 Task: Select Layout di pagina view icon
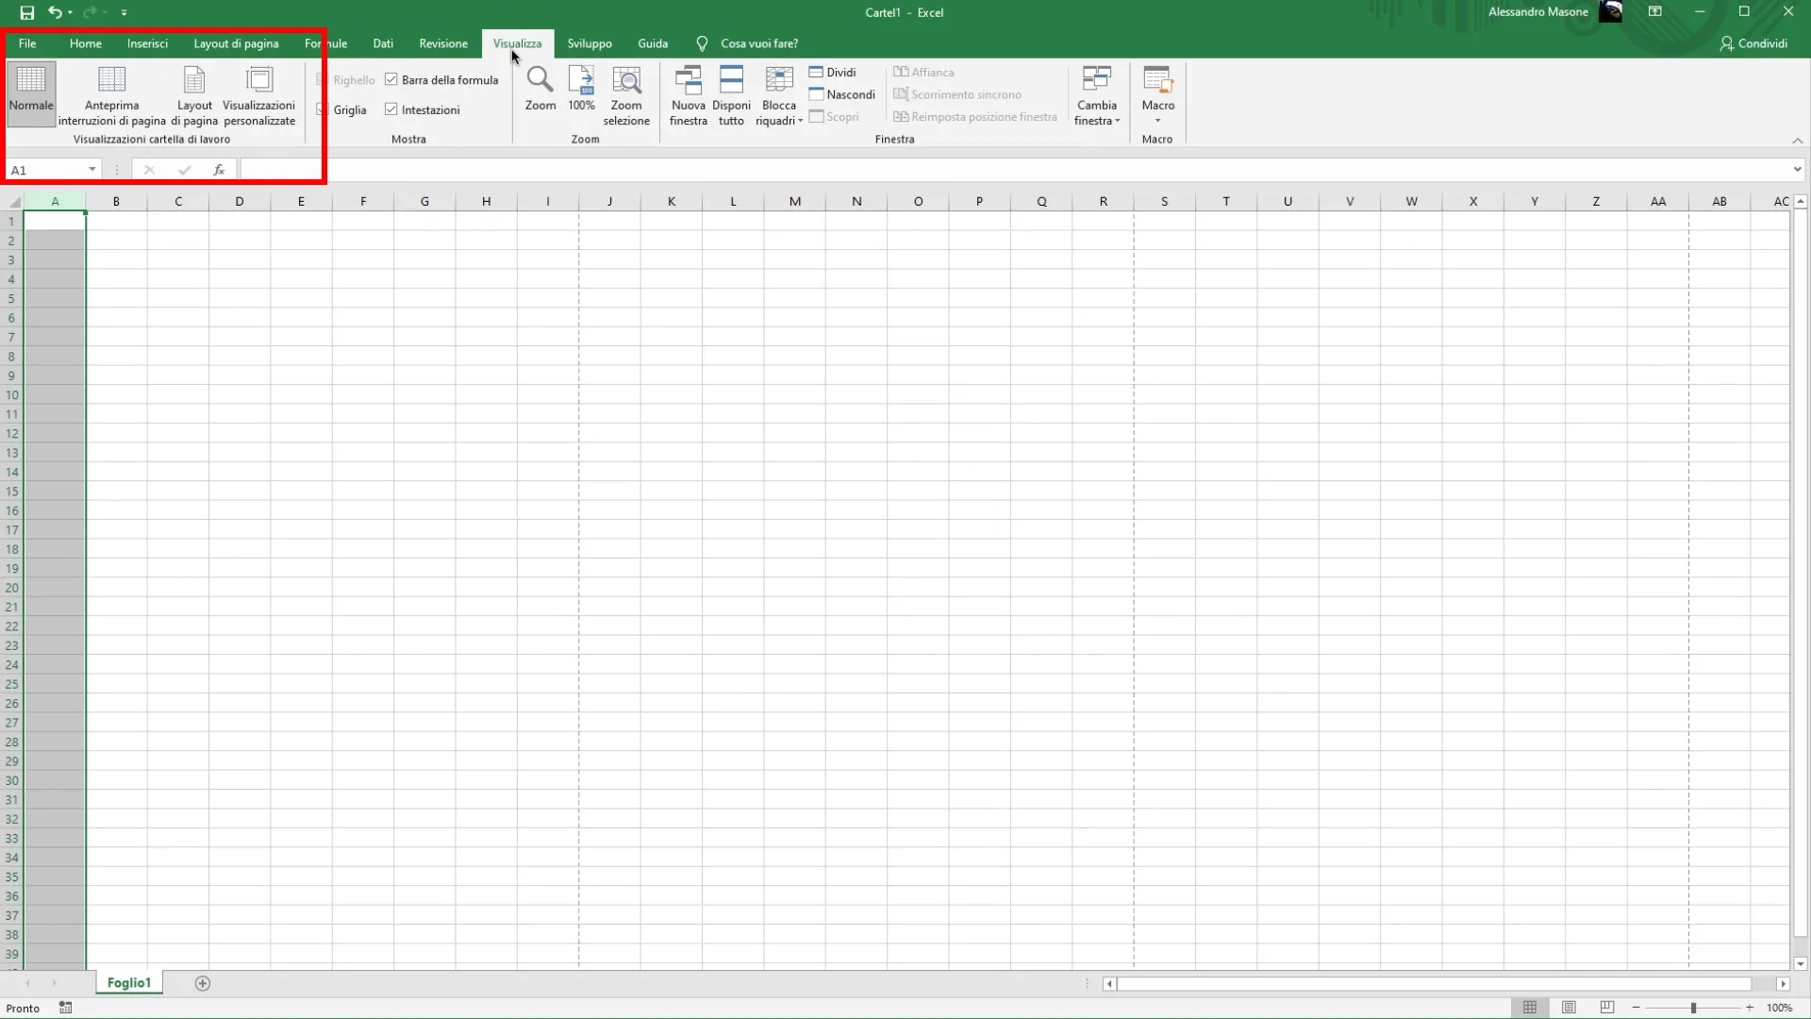(x=194, y=81)
